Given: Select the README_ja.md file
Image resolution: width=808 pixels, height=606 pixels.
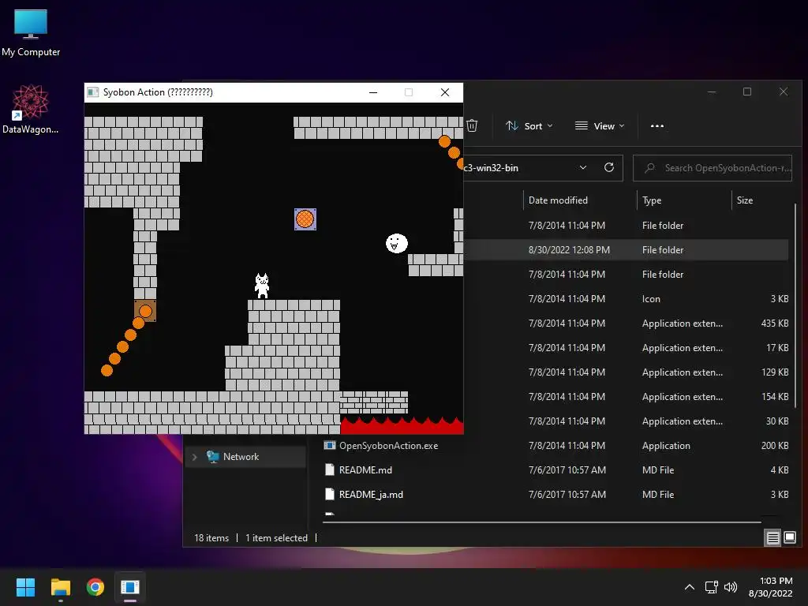Looking at the screenshot, I should 555,494.
